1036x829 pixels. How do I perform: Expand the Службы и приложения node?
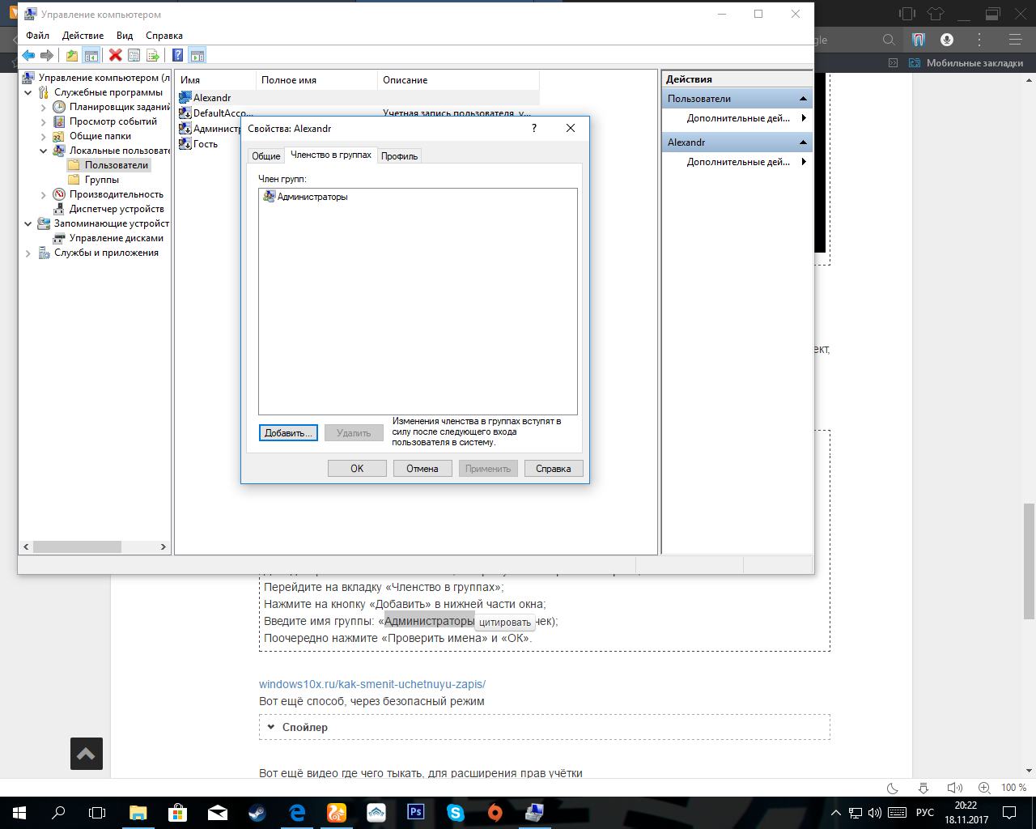(x=28, y=253)
